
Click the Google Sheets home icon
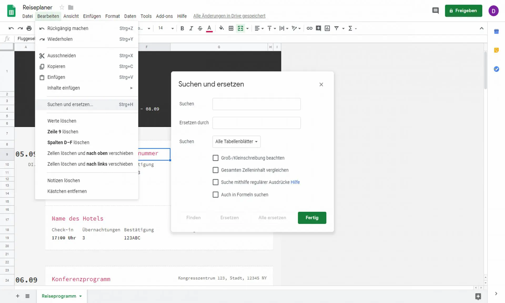[x=11, y=11]
